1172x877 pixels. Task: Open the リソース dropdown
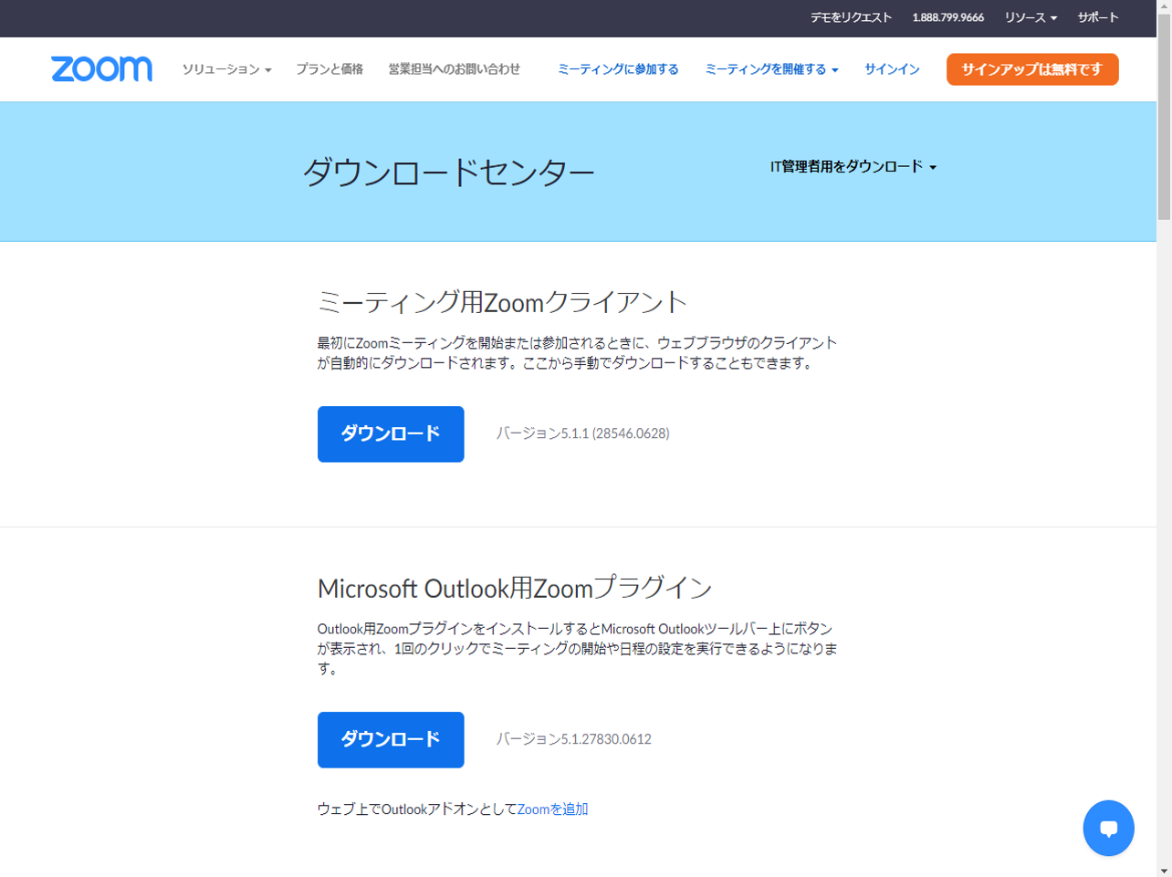point(1031,17)
